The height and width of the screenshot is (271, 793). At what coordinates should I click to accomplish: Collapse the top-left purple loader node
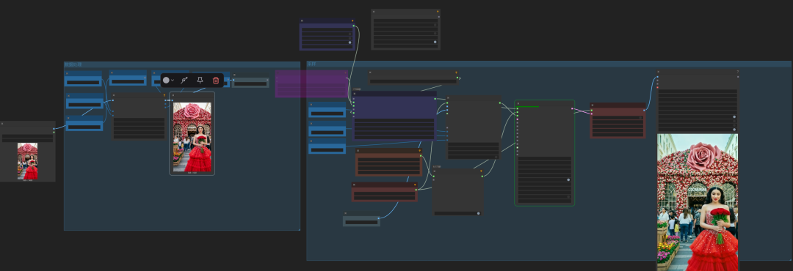(302, 21)
